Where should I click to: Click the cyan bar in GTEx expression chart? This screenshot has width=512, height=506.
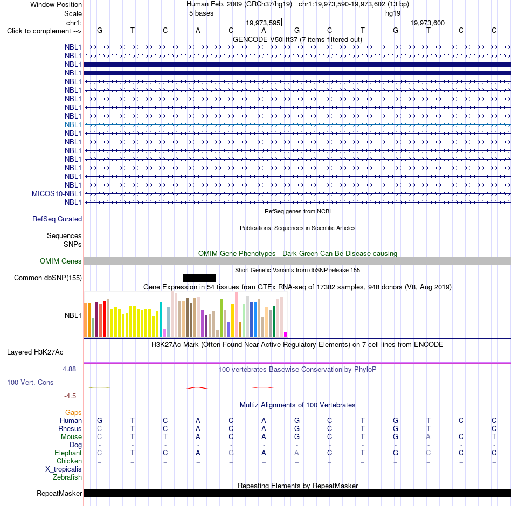click(161, 320)
